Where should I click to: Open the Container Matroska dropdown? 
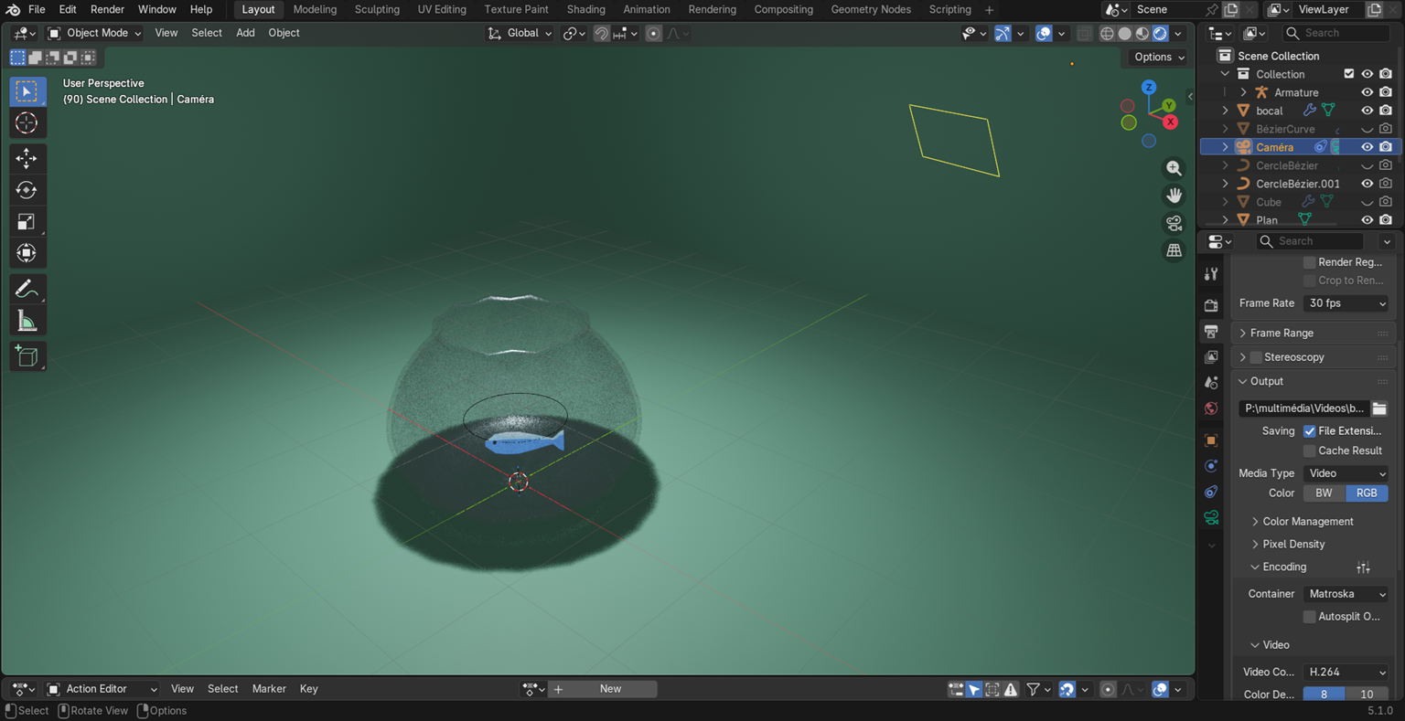[1346, 594]
